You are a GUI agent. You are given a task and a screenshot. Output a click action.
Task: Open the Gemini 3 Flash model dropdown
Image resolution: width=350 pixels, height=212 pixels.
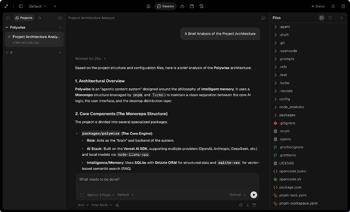point(101,195)
